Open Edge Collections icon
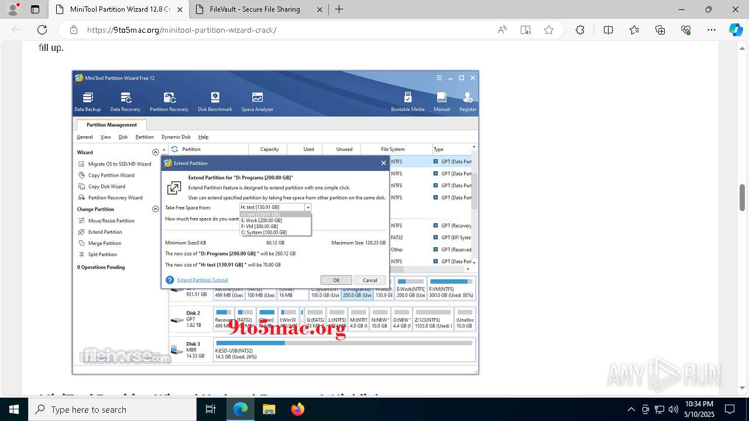The image size is (749, 421). click(660, 30)
